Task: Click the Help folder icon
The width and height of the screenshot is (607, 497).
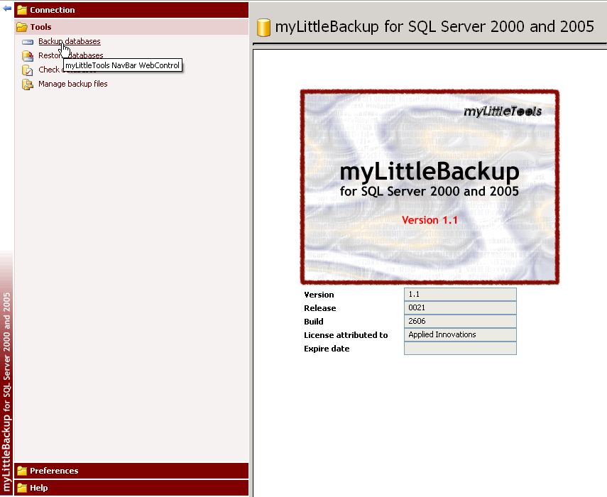Action: [22, 488]
